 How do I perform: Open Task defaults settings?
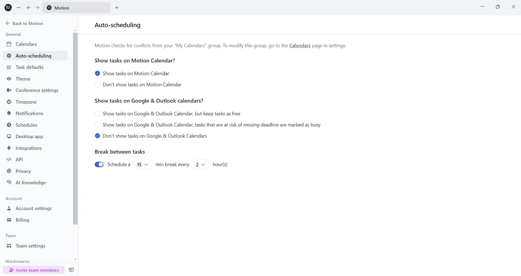tap(35, 67)
